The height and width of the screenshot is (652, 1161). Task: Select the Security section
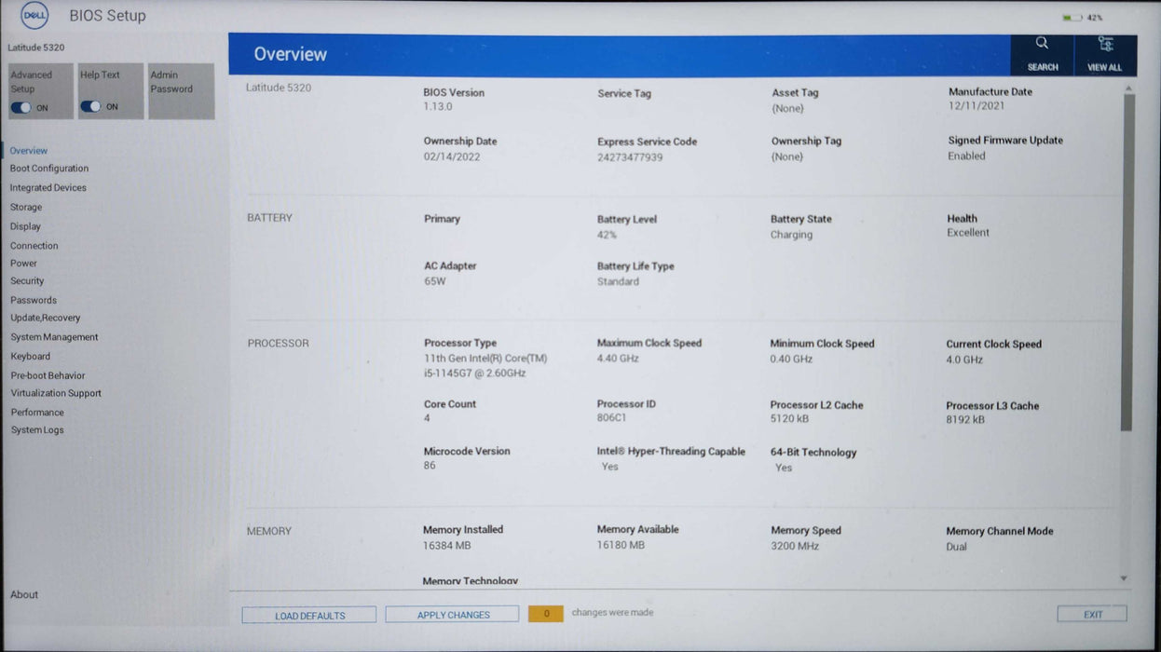pos(27,281)
